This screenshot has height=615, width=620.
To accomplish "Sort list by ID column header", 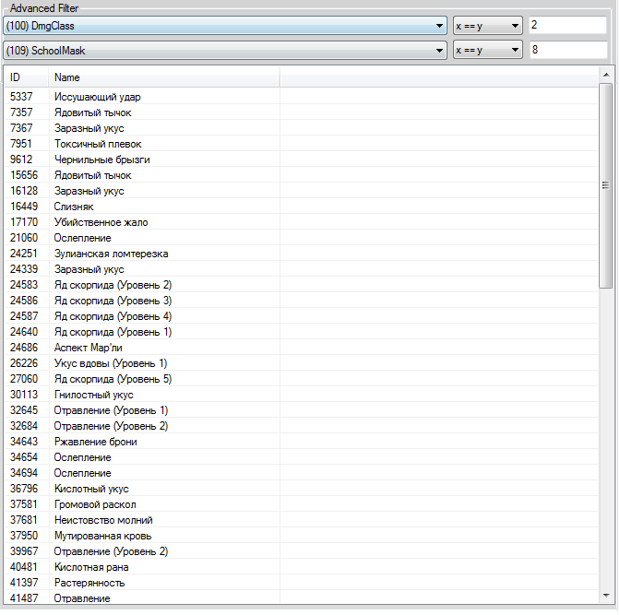I will click(26, 77).
